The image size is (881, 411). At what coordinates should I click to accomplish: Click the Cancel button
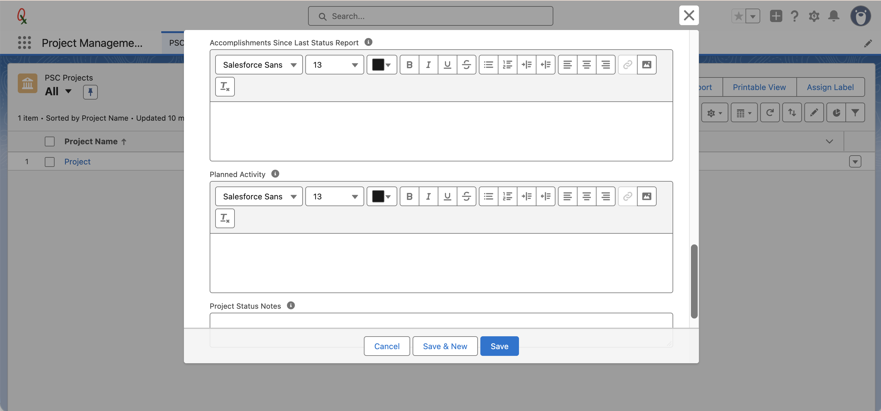coord(387,346)
